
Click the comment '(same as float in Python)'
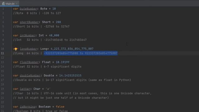pyautogui.click(x=110, y=80)
